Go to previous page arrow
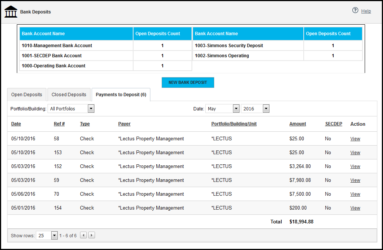This screenshot has width=383, height=250. click(x=83, y=235)
